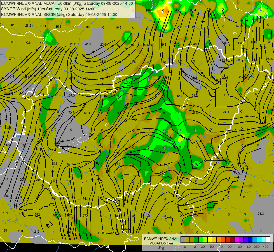274x252 pixels.
Task: Click the map value '67.6'
Action: point(70,164)
